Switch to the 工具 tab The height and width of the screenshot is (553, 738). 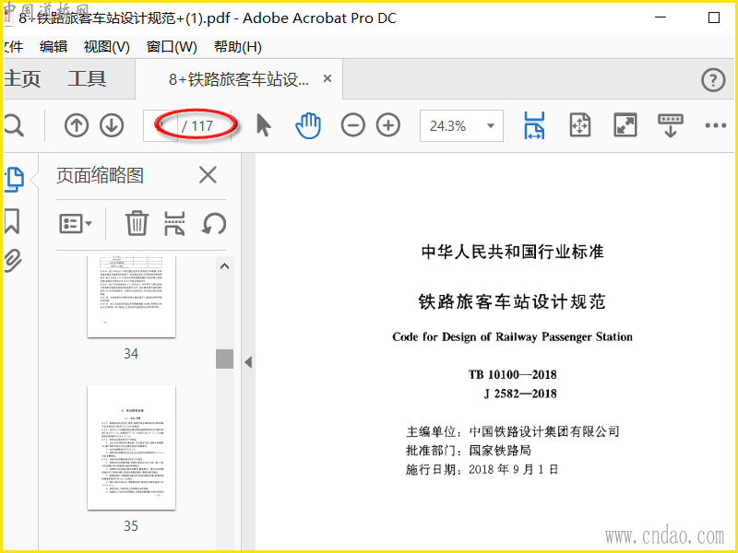(x=87, y=78)
